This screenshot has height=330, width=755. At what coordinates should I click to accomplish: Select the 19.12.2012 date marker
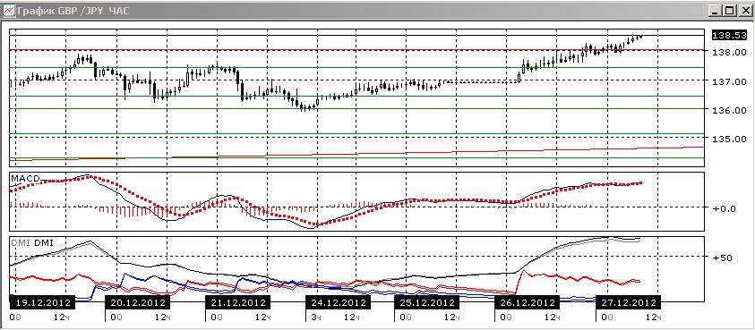[x=43, y=303]
